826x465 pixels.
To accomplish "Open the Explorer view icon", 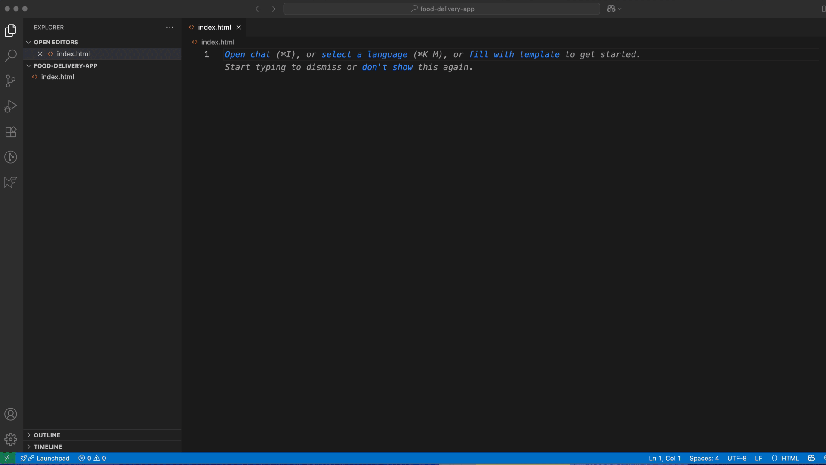I will click(10, 30).
